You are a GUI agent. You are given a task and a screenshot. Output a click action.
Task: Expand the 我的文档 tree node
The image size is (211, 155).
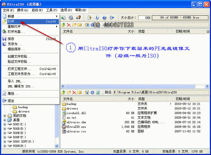click(x=4, y=116)
